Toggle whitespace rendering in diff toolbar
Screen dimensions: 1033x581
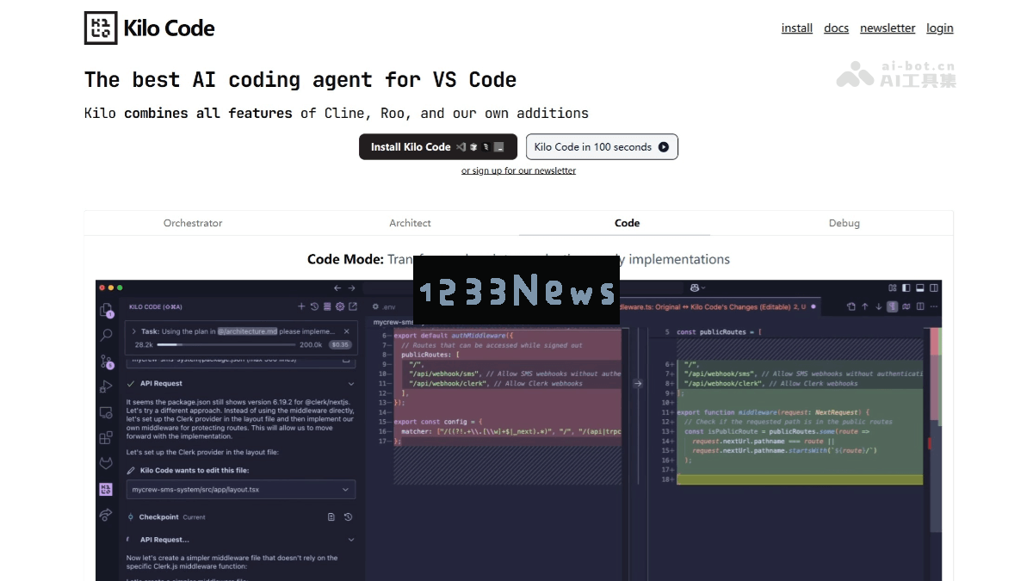893,306
